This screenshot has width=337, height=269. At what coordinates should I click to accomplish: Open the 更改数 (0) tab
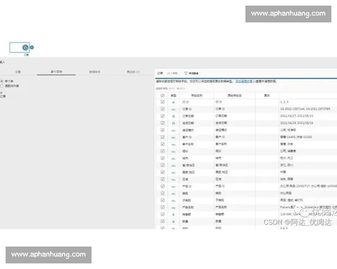[133, 72]
